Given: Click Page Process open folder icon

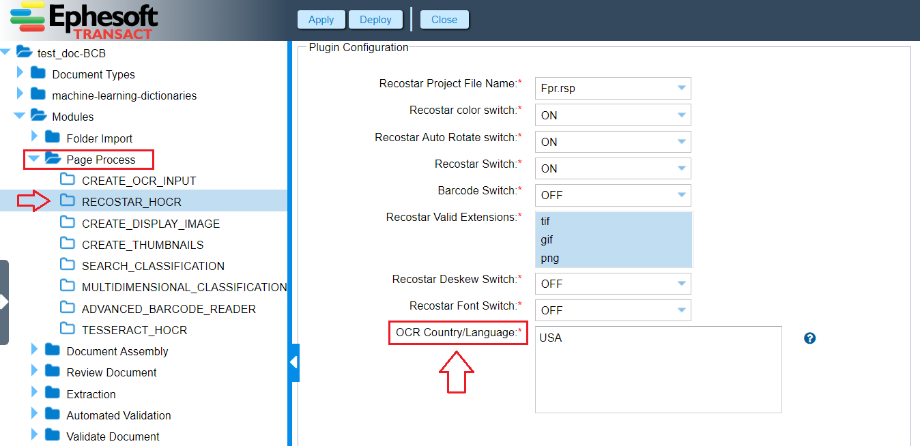Looking at the screenshot, I should coord(53,159).
